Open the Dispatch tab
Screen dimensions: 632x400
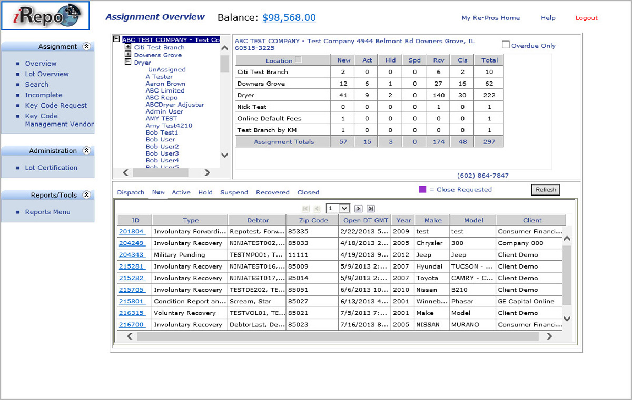pyautogui.click(x=131, y=192)
